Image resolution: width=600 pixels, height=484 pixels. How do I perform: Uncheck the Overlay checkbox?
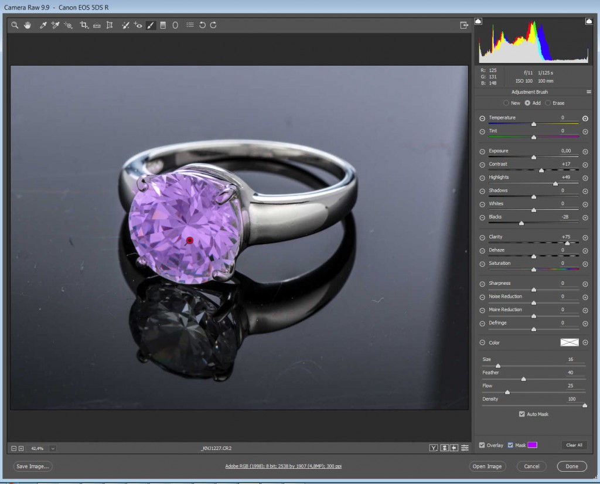(482, 445)
